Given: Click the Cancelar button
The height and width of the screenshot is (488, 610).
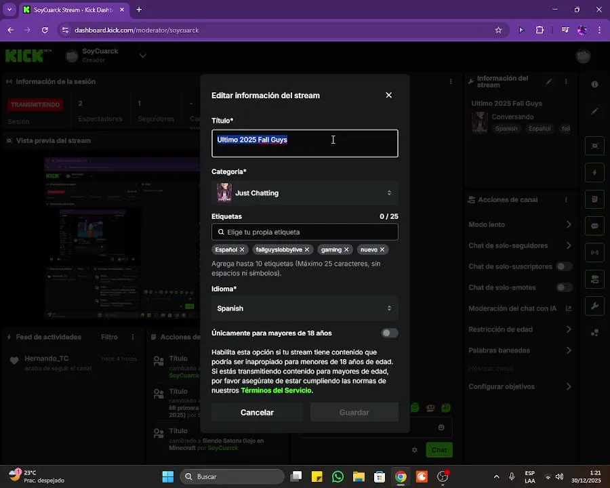Looking at the screenshot, I should click(x=257, y=413).
